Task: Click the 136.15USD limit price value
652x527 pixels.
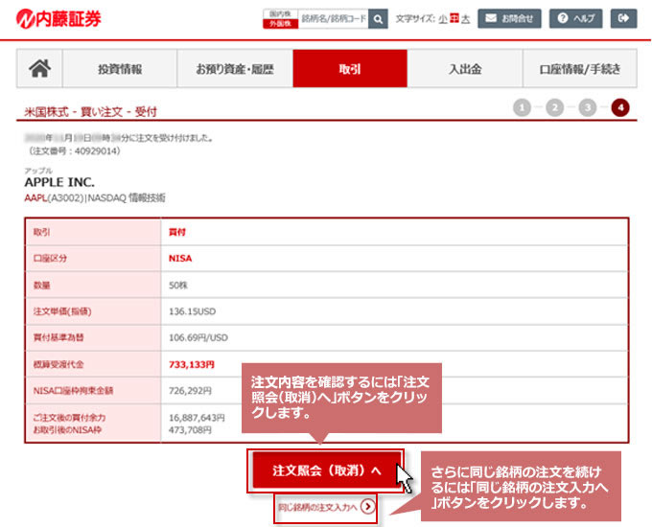Action: [192, 311]
